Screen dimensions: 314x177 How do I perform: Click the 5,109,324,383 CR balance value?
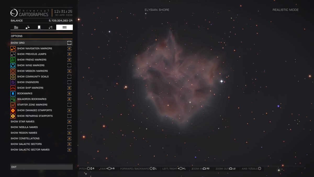tap(61, 20)
